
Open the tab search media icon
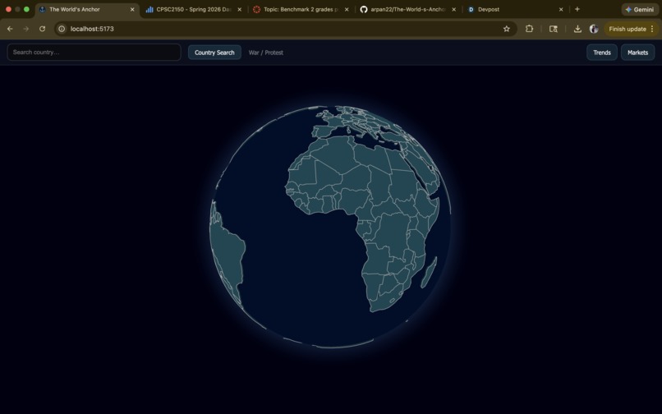click(x=553, y=29)
